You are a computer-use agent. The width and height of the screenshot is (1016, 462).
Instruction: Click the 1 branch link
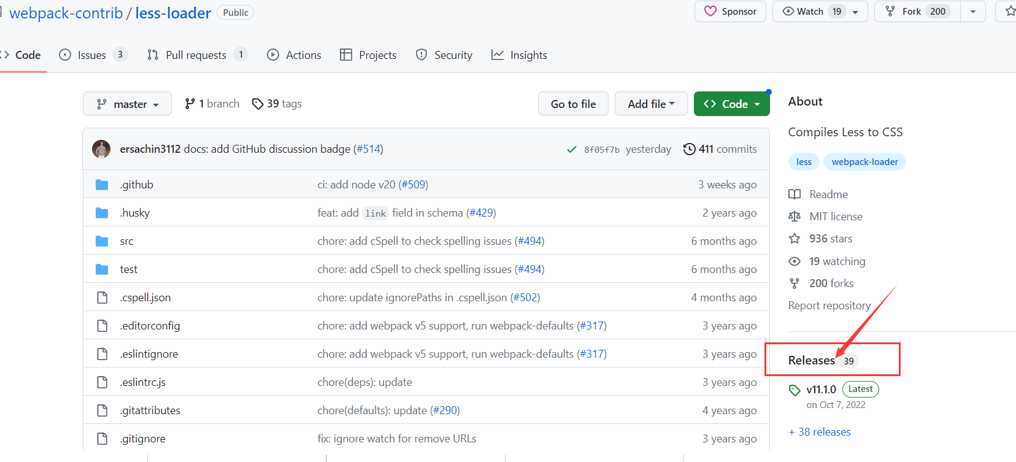tap(212, 104)
